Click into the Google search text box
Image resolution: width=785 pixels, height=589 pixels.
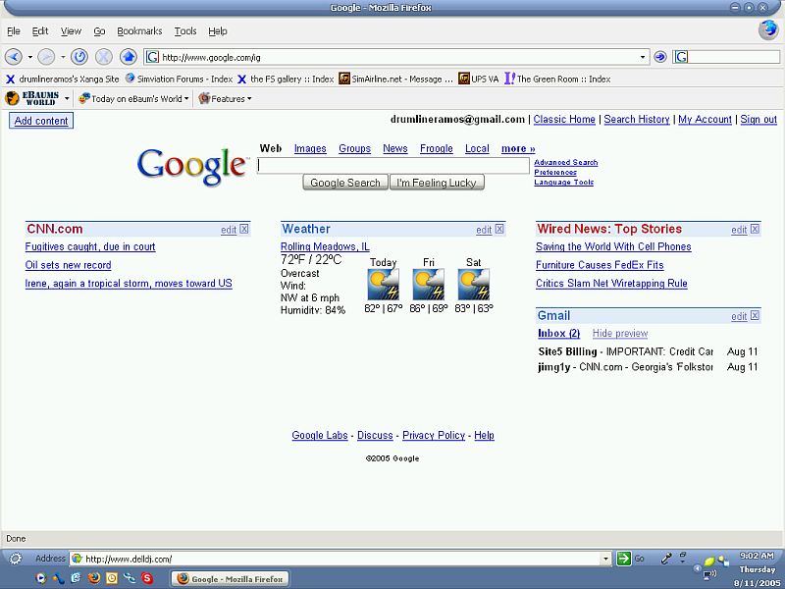pos(392,166)
